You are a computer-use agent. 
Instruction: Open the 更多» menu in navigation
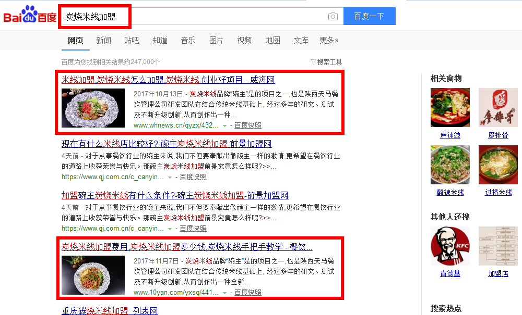329,40
